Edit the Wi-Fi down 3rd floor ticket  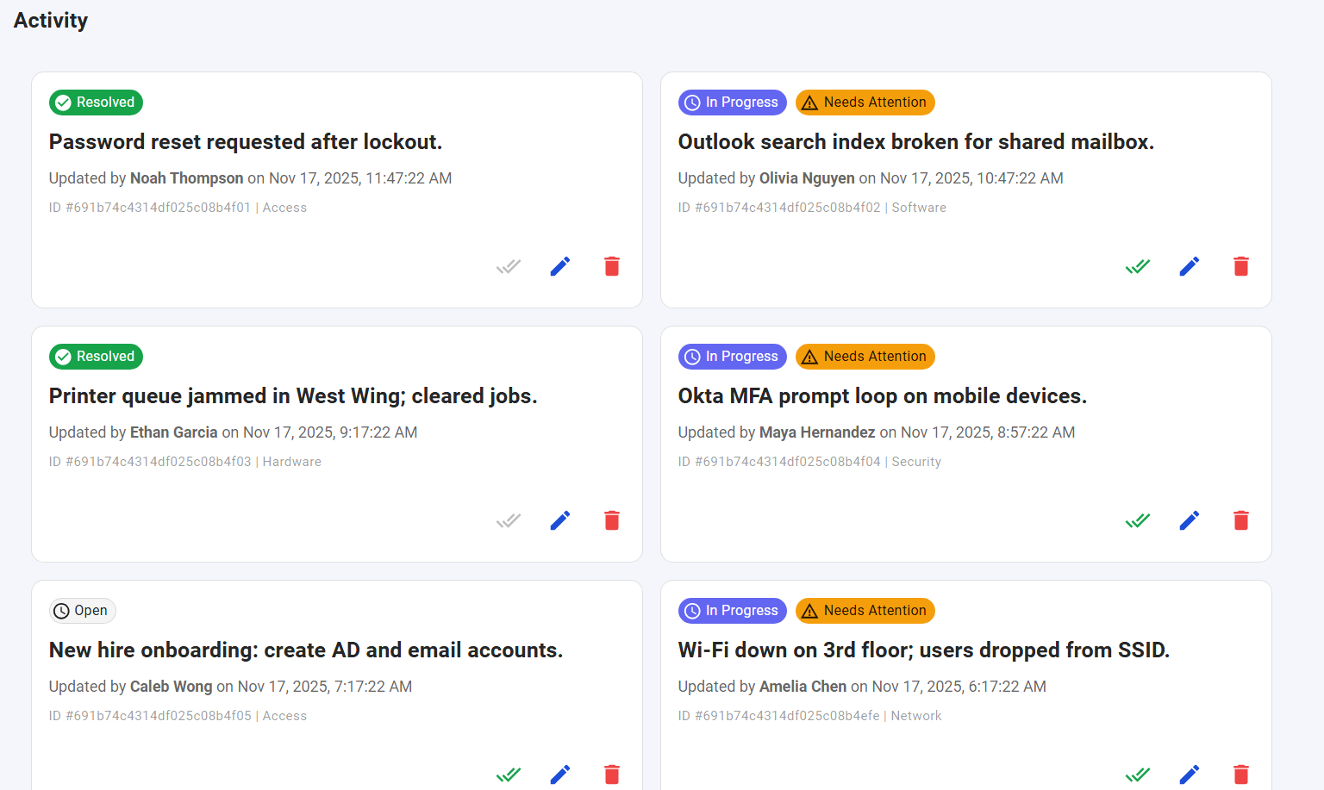click(x=1190, y=774)
